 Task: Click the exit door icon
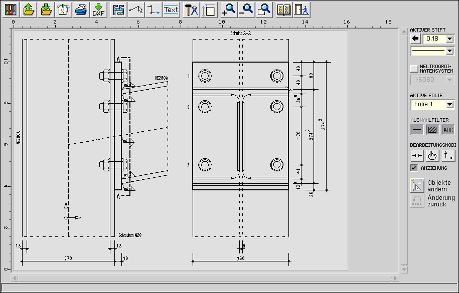tap(301, 10)
